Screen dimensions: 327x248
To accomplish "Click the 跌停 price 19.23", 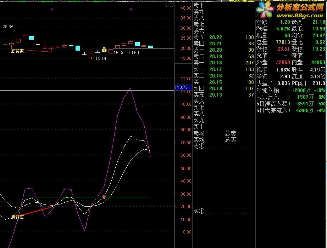I will [x=318, y=49].
